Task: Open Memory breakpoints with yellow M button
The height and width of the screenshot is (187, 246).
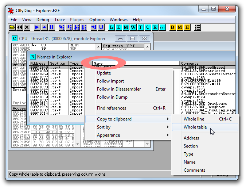Action: coord(180,27)
